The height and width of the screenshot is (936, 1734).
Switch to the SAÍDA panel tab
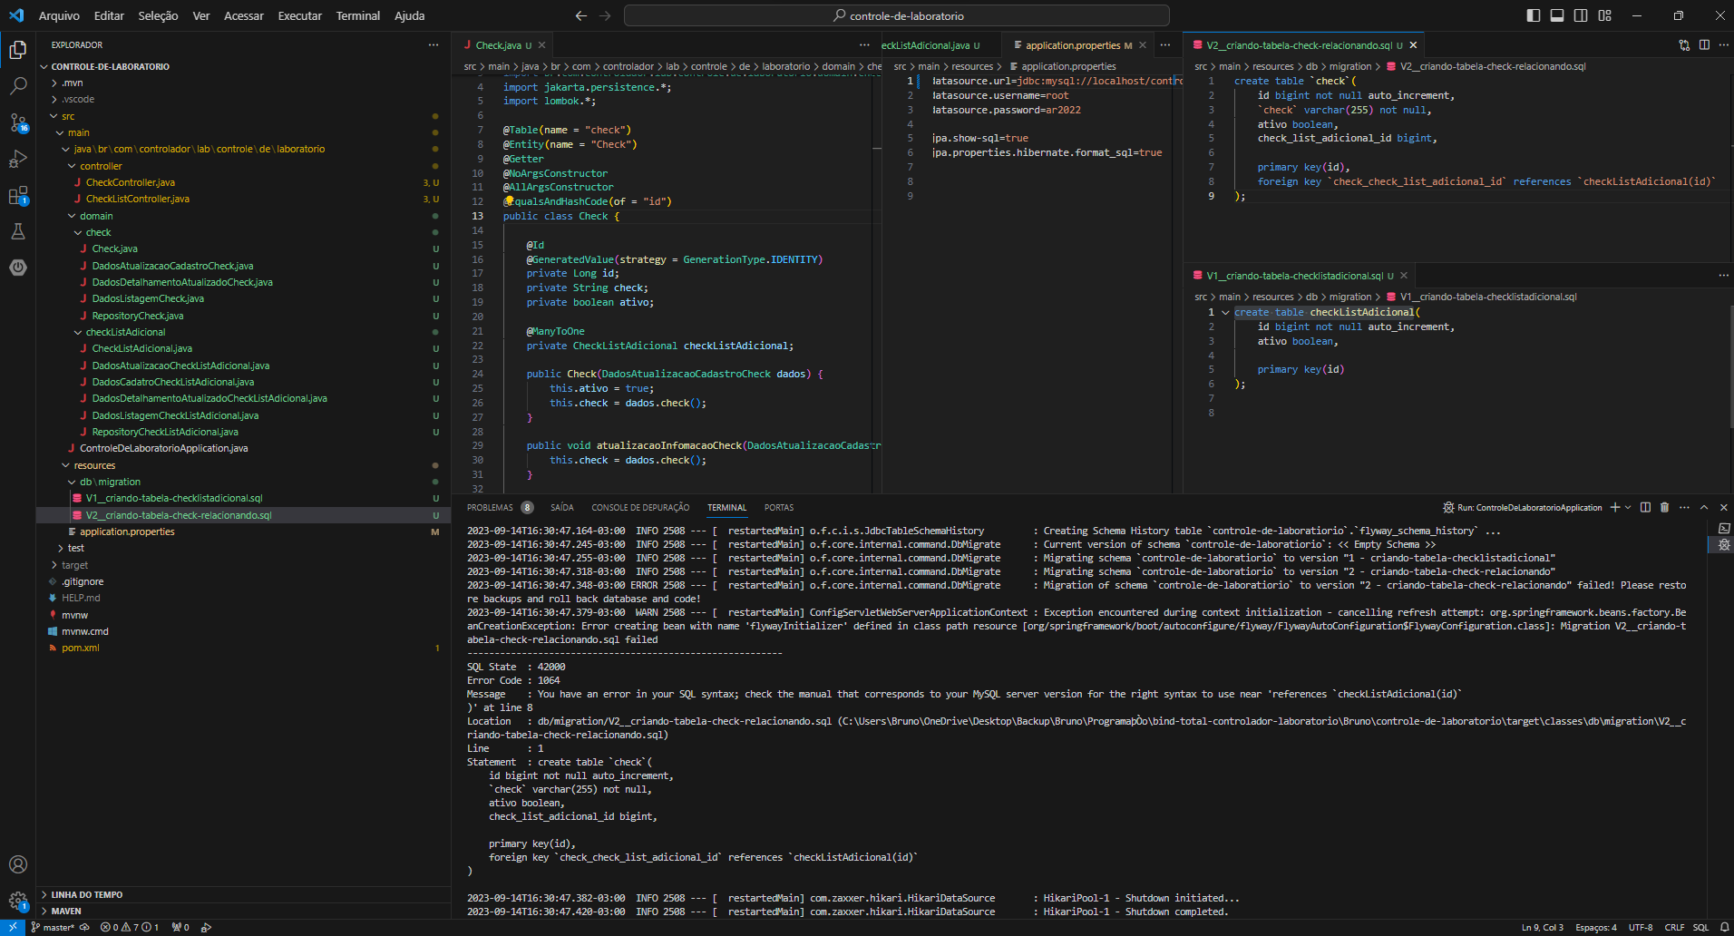[x=562, y=507]
